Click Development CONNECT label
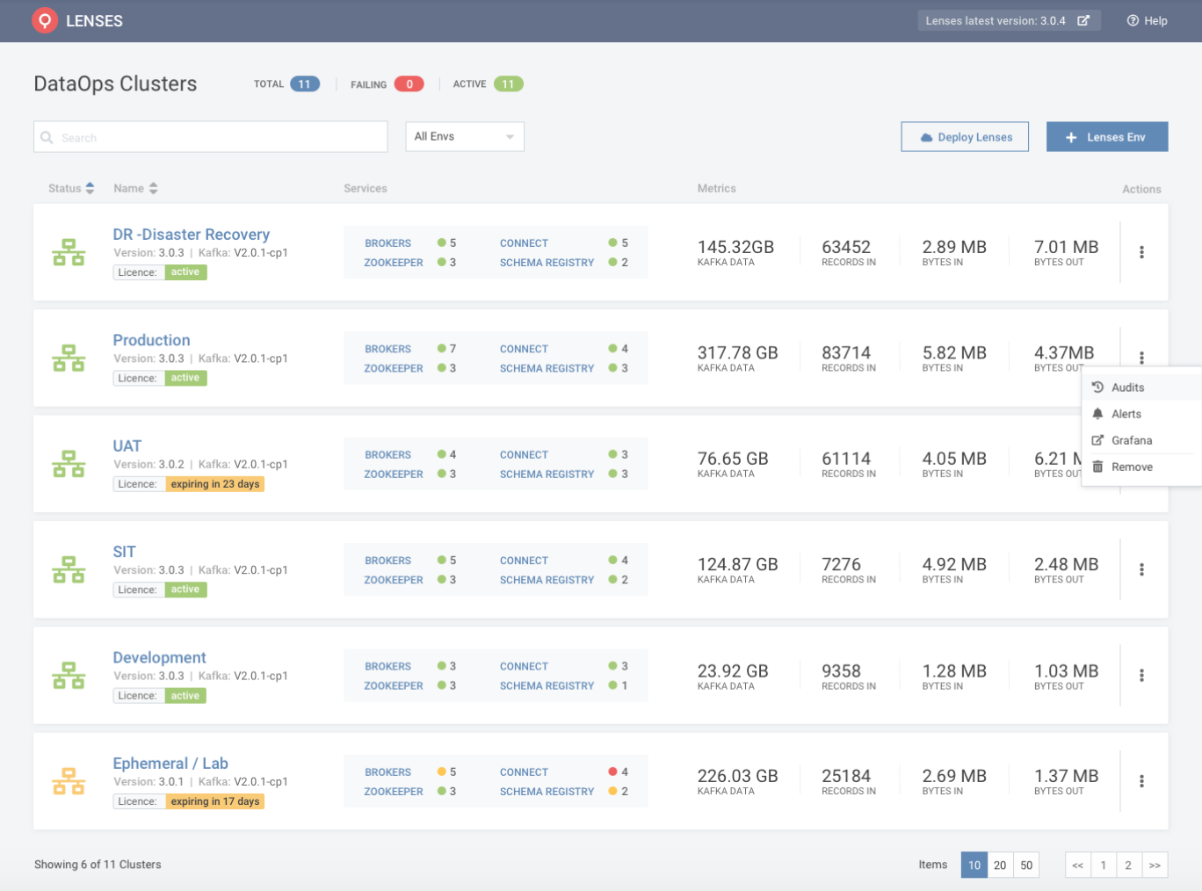Screen dimensions: 1202x891 (524, 666)
